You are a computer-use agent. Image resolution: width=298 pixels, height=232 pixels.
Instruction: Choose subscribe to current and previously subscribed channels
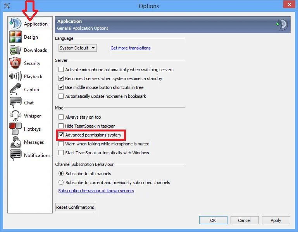(61, 182)
